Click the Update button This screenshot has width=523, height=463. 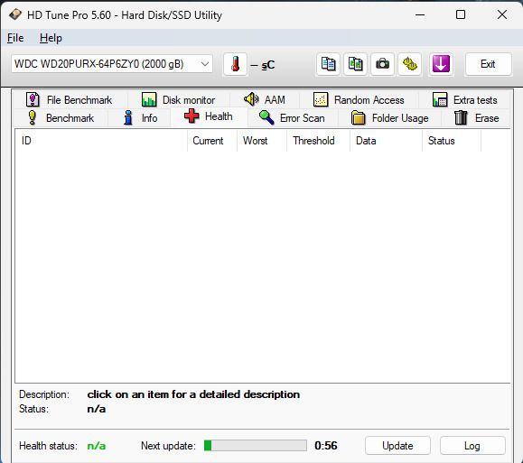397,446
